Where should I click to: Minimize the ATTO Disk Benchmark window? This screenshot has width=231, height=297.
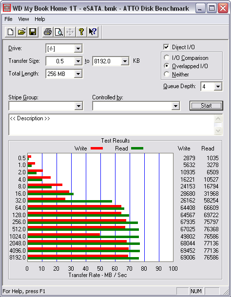pyautogui.click(x=200, y=8)
